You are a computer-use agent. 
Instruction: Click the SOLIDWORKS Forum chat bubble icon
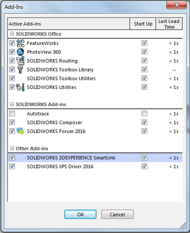click(x=20, y=131)
